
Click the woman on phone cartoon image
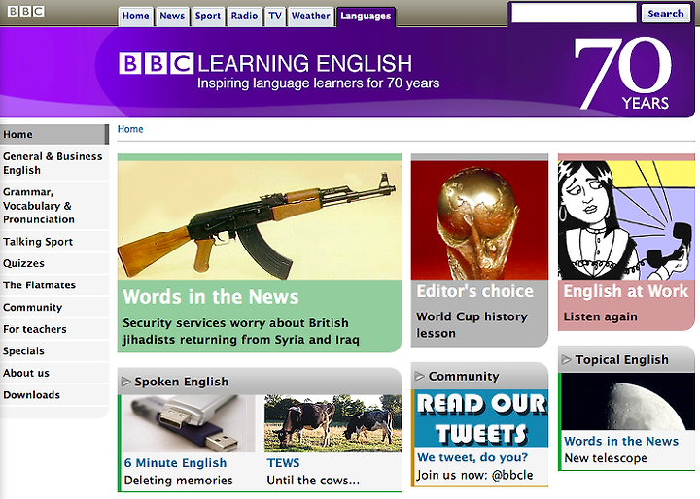(626, 220)
